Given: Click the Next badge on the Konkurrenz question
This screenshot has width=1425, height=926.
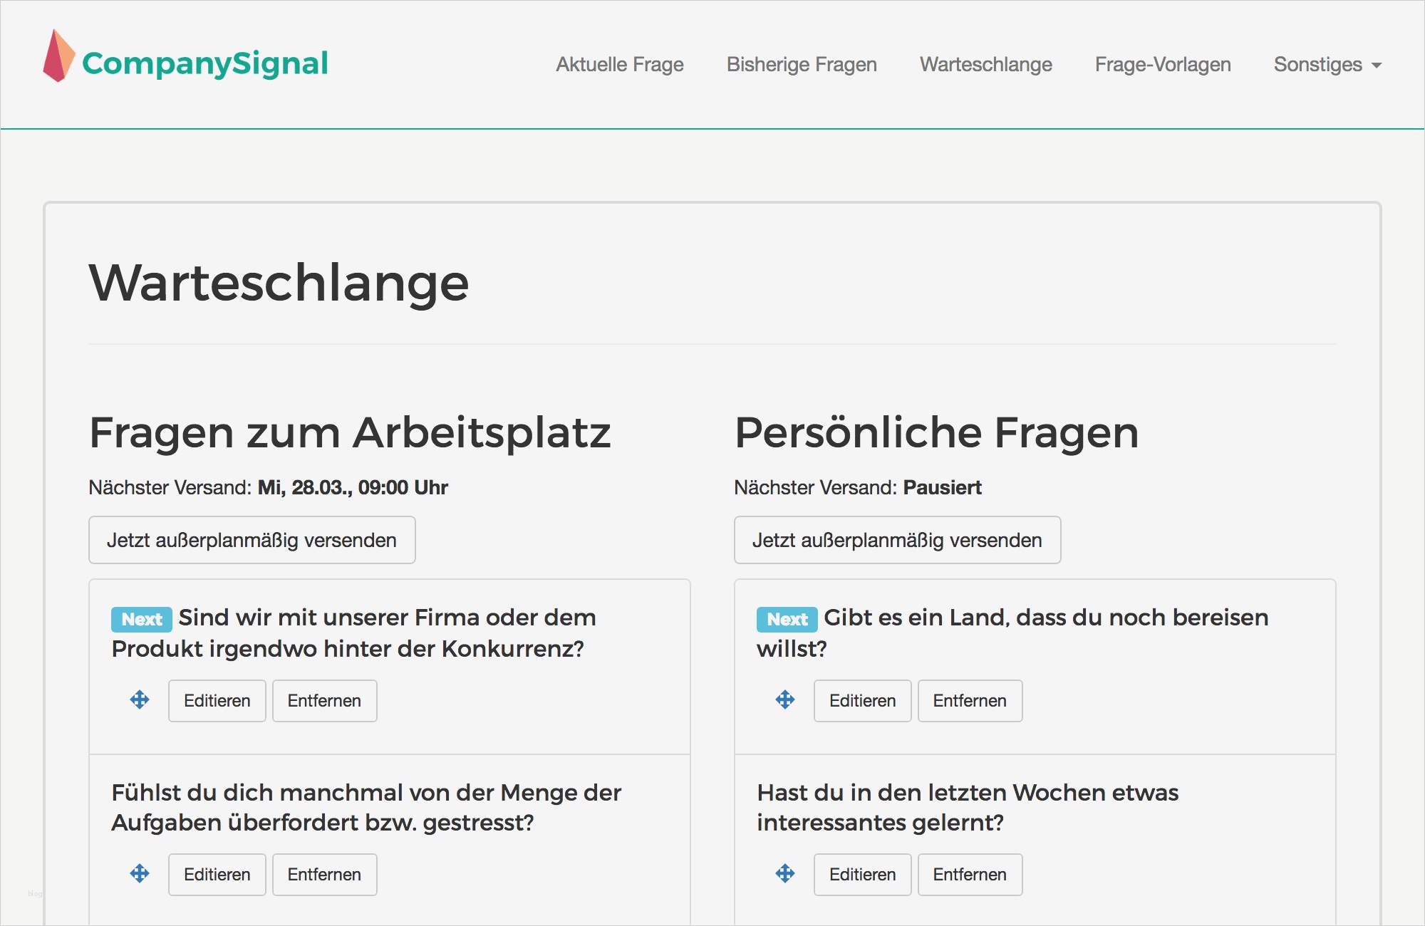Looking at the screenshot, I should pos(140,619).
